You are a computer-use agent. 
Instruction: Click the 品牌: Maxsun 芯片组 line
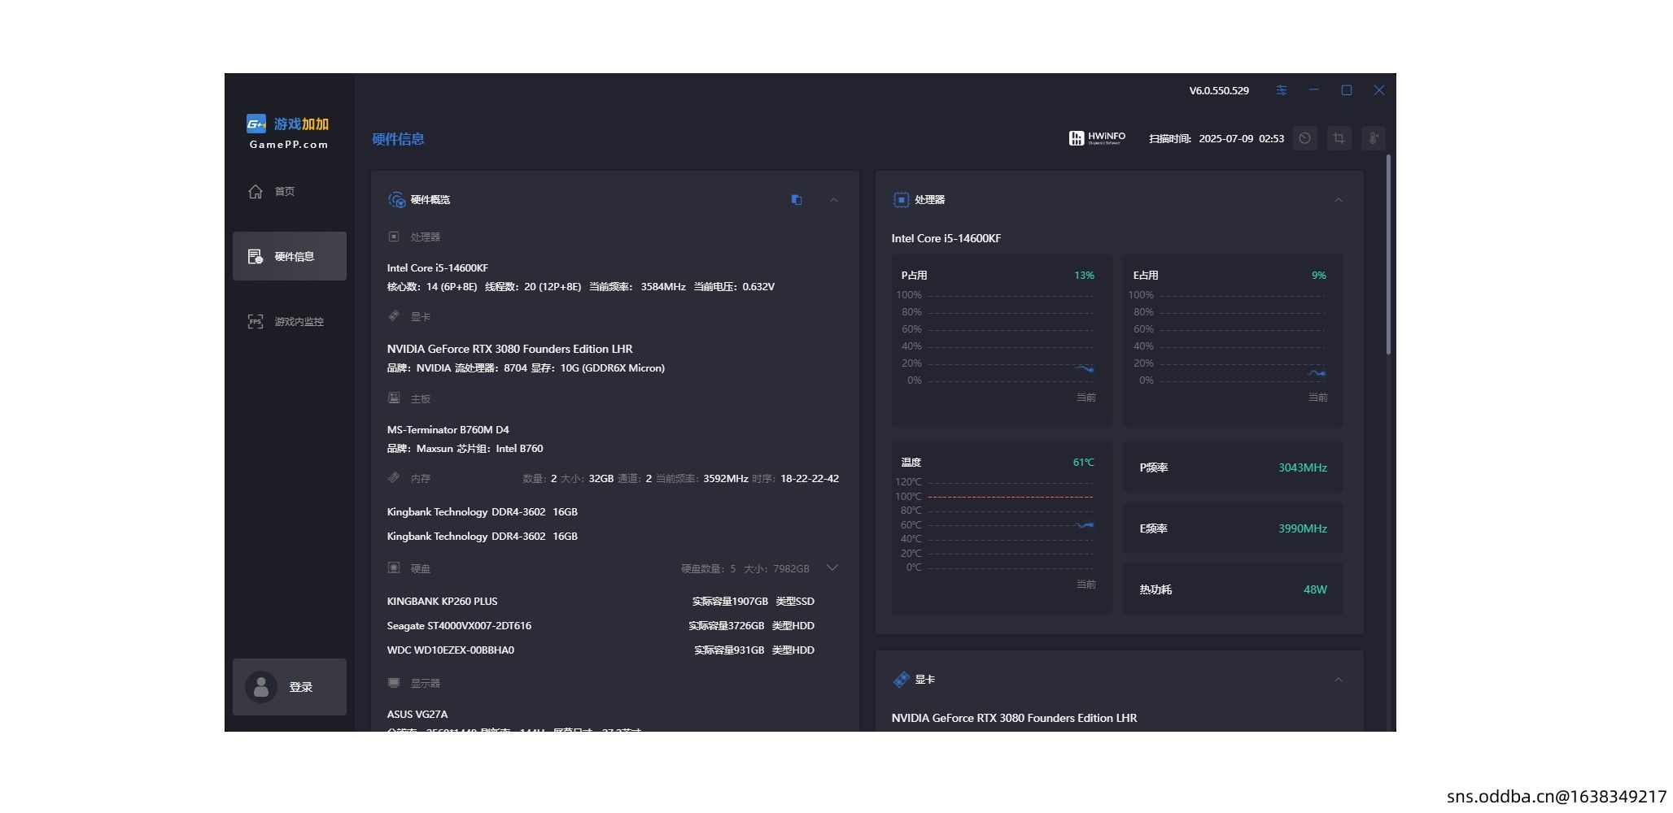click(465, 449)
